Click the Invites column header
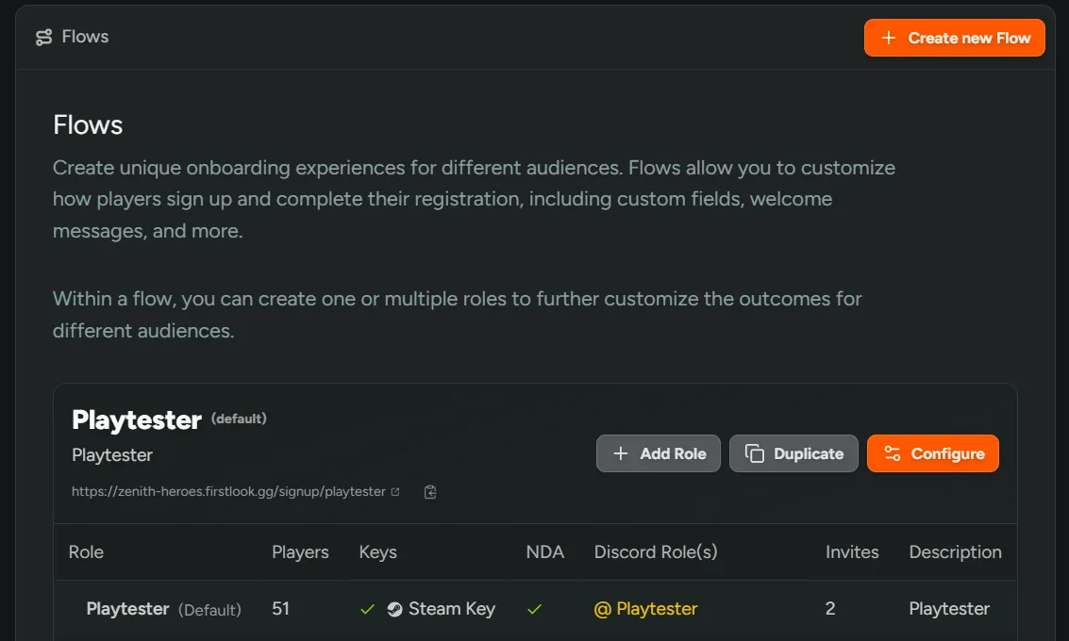This screenshot has height=641, width=1069. point(851,552)
